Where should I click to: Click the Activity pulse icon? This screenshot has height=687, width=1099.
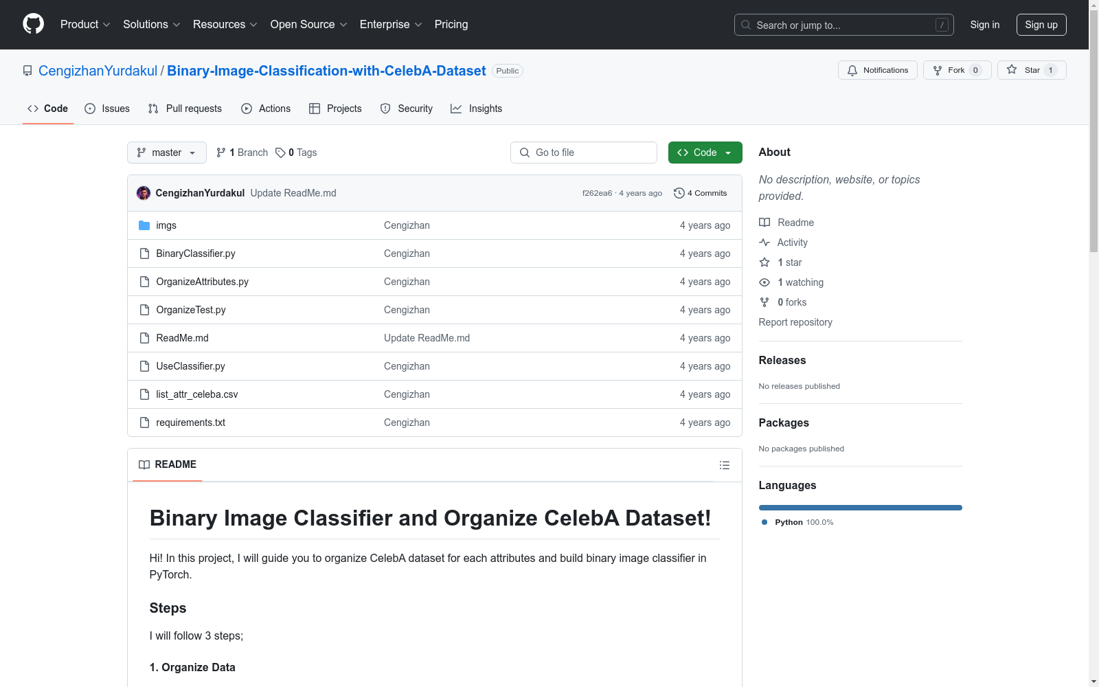(764, 243)
